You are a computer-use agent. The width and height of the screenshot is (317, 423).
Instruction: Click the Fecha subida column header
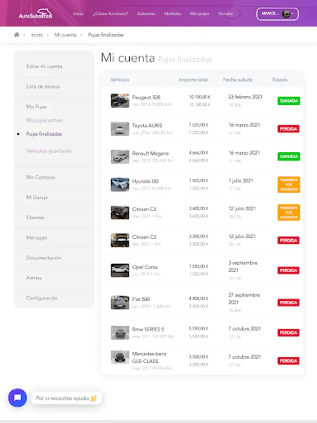(x=238, y=80)
